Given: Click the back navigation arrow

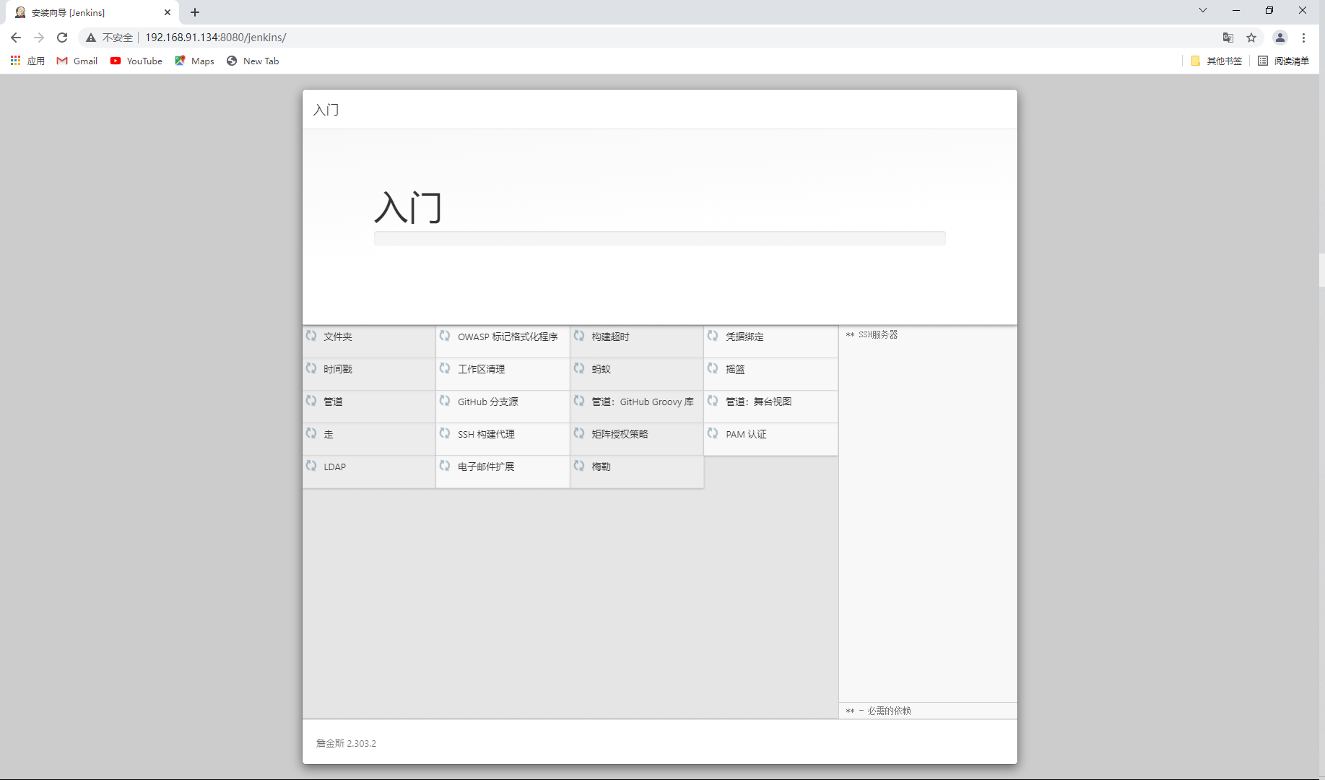Looking at the screenshot, I should click(16, 38).
